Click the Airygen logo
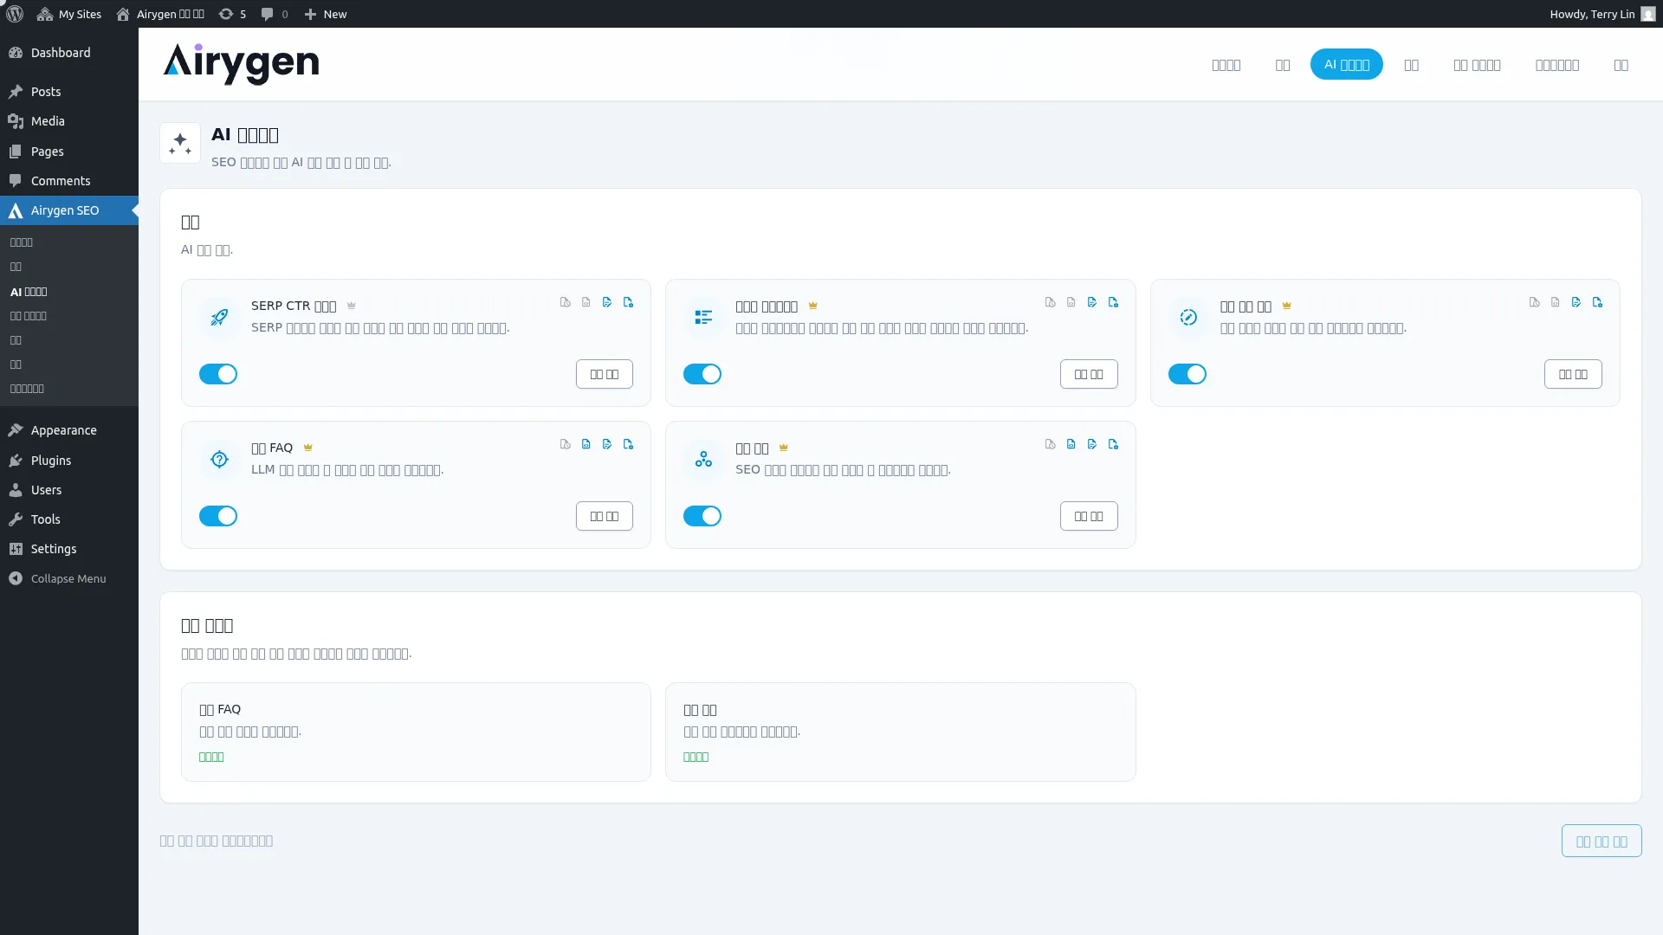This screenshot has width=1663, height=935. click(241, 64)
